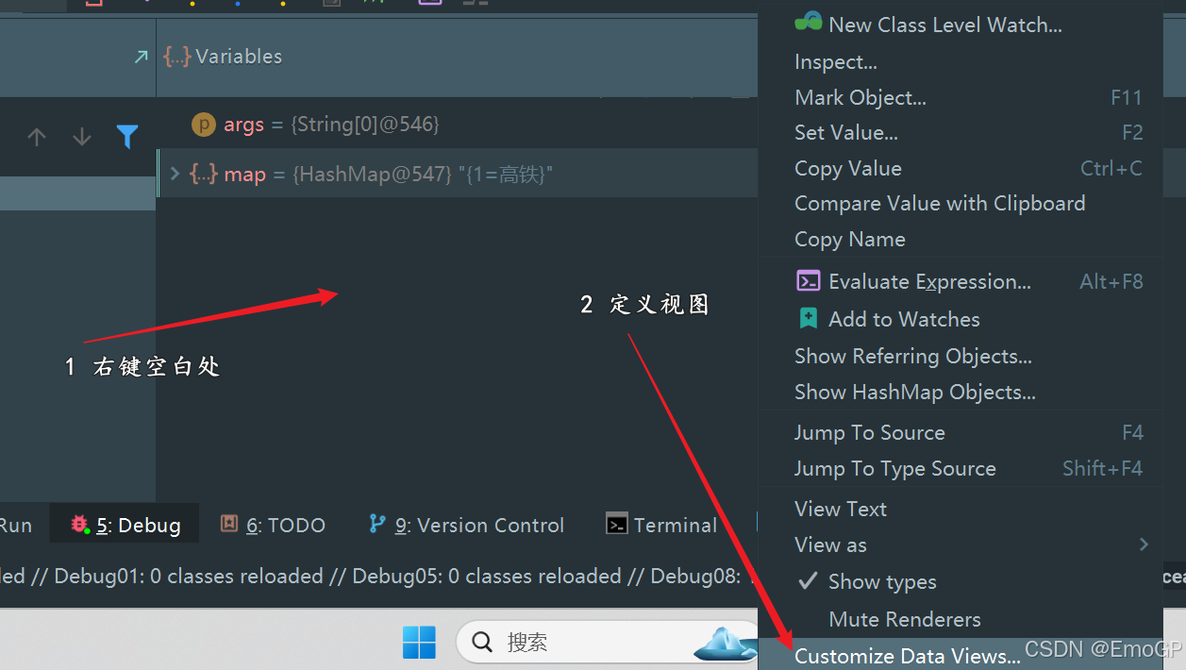The image size is (1186, 670).
Task: Choose Show HashMap Objects... entry
Action: 960,393
